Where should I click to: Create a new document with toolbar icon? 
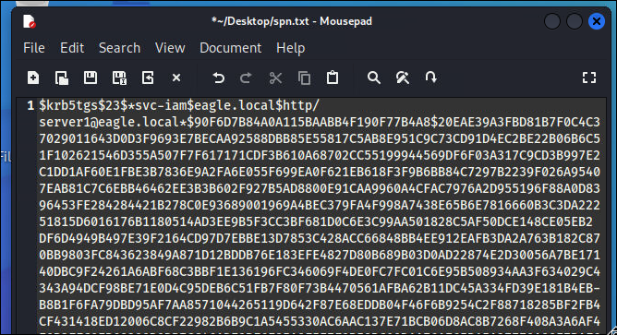33,78
